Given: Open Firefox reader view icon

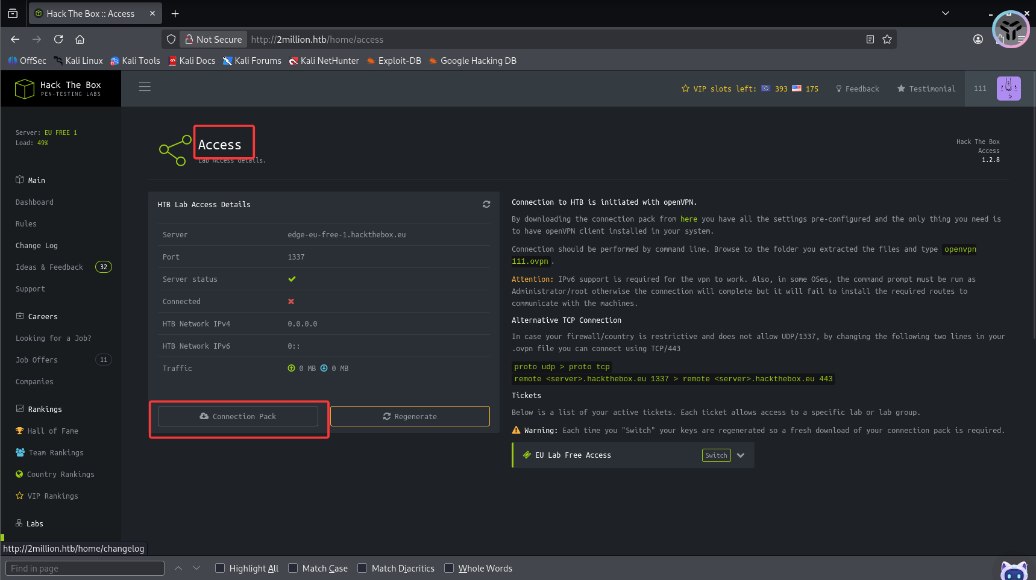Looking at the screenshot, I should point(870,39).
